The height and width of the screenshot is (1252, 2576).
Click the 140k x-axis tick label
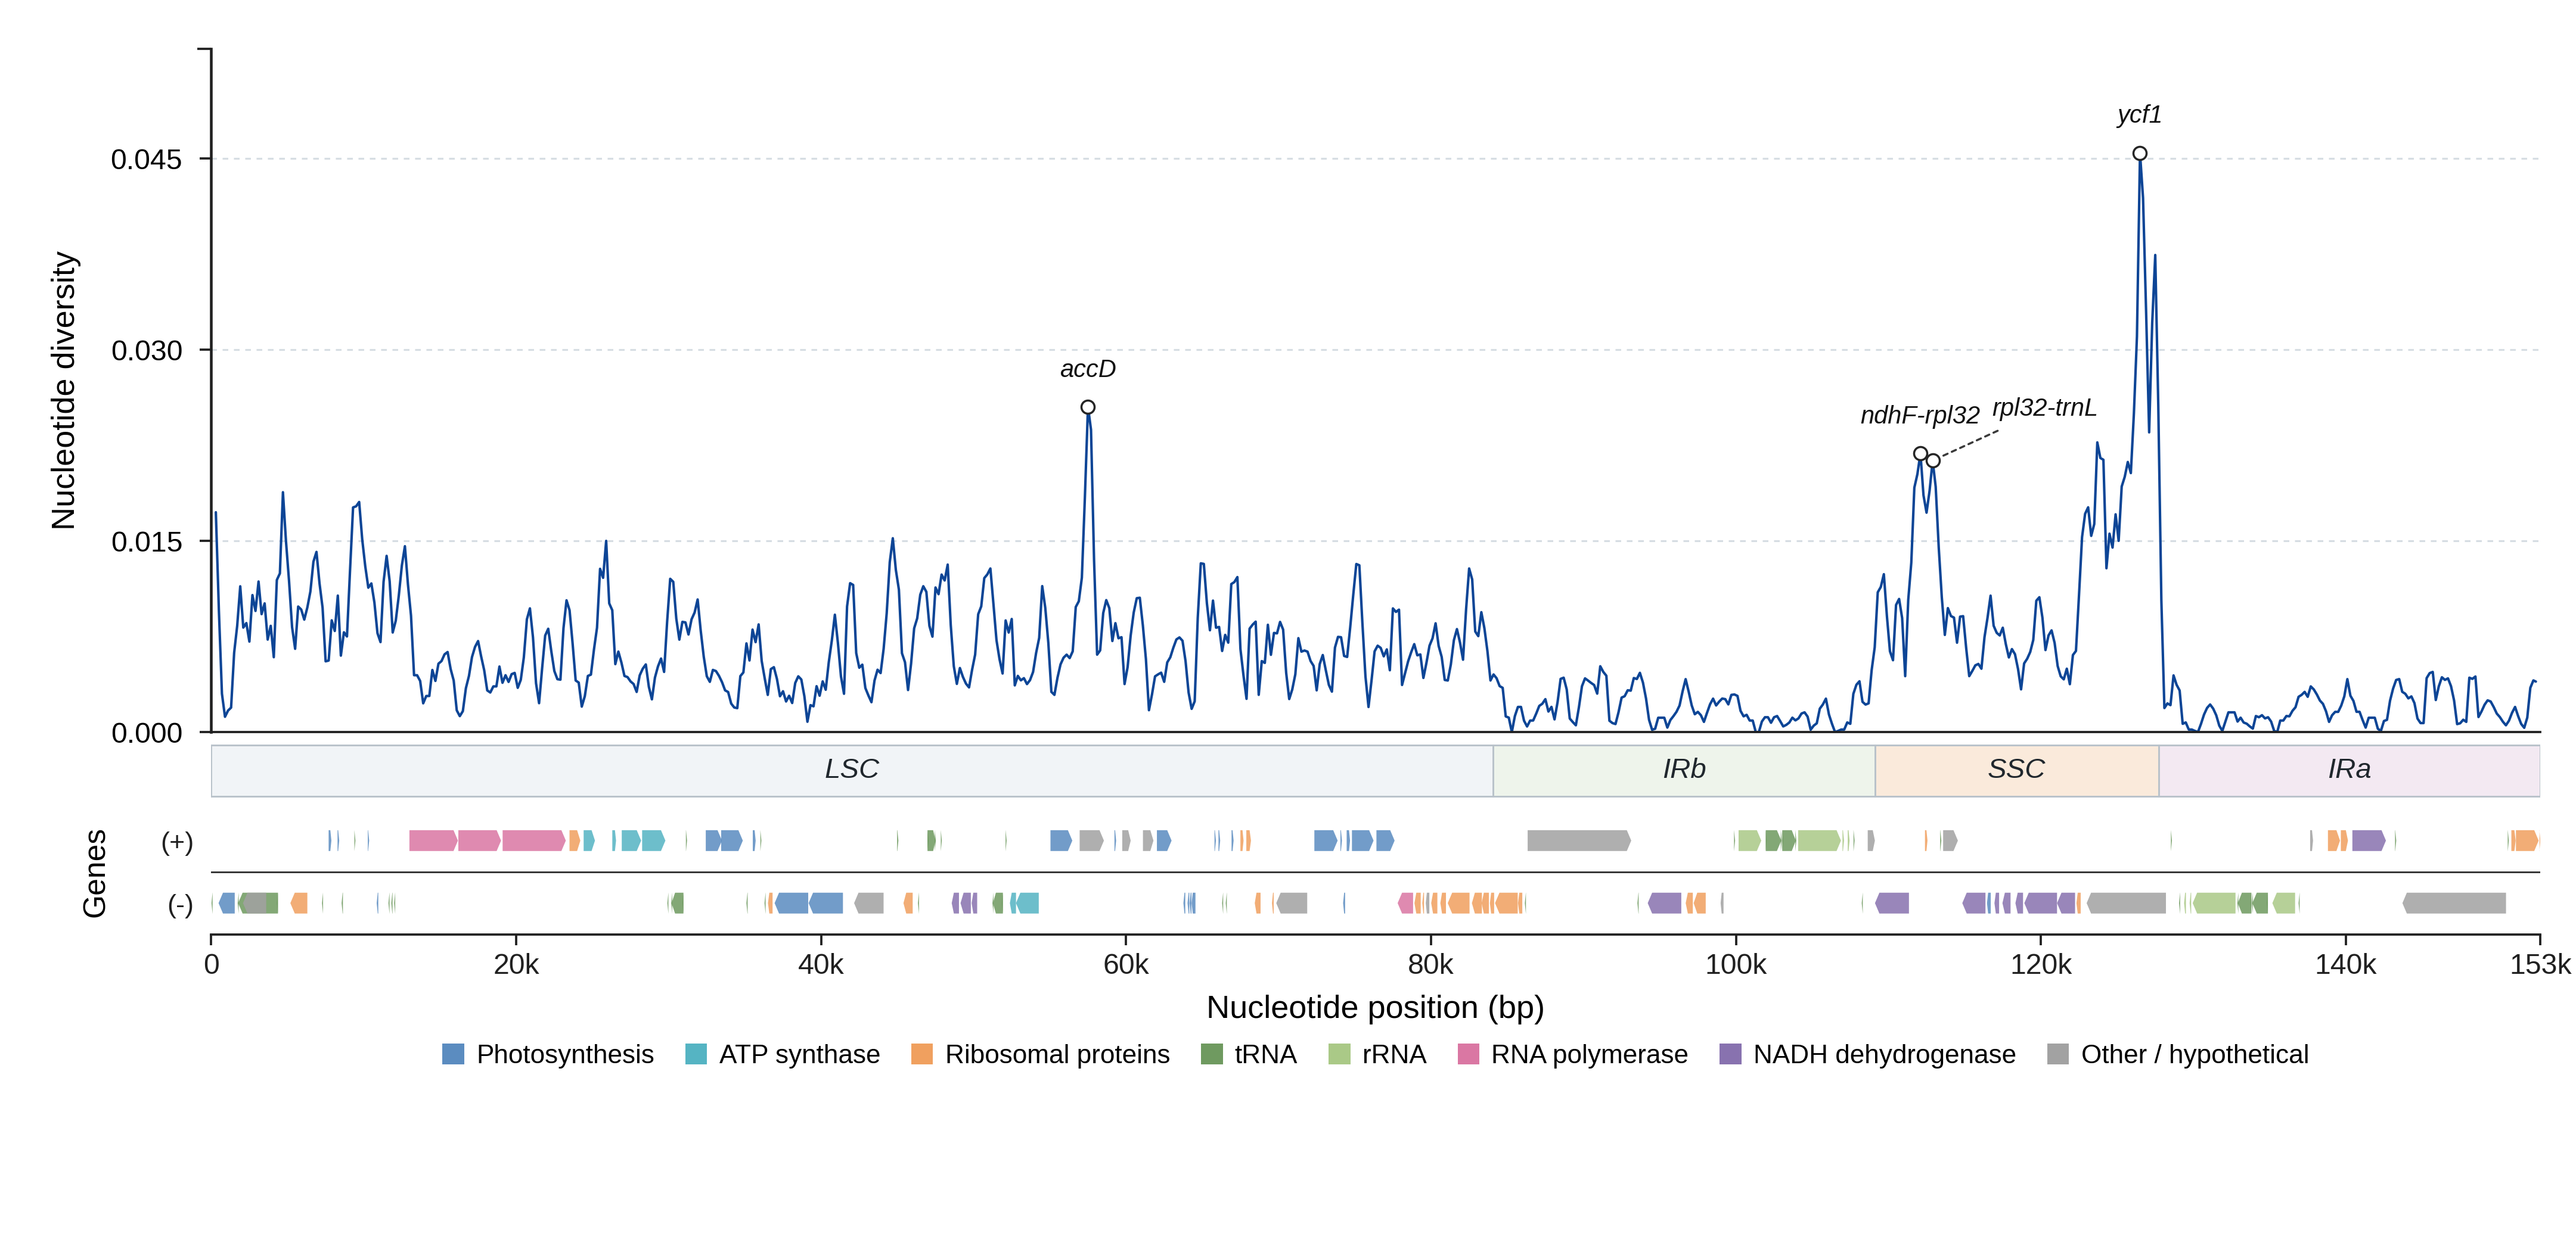click(x=2346, y=964)
